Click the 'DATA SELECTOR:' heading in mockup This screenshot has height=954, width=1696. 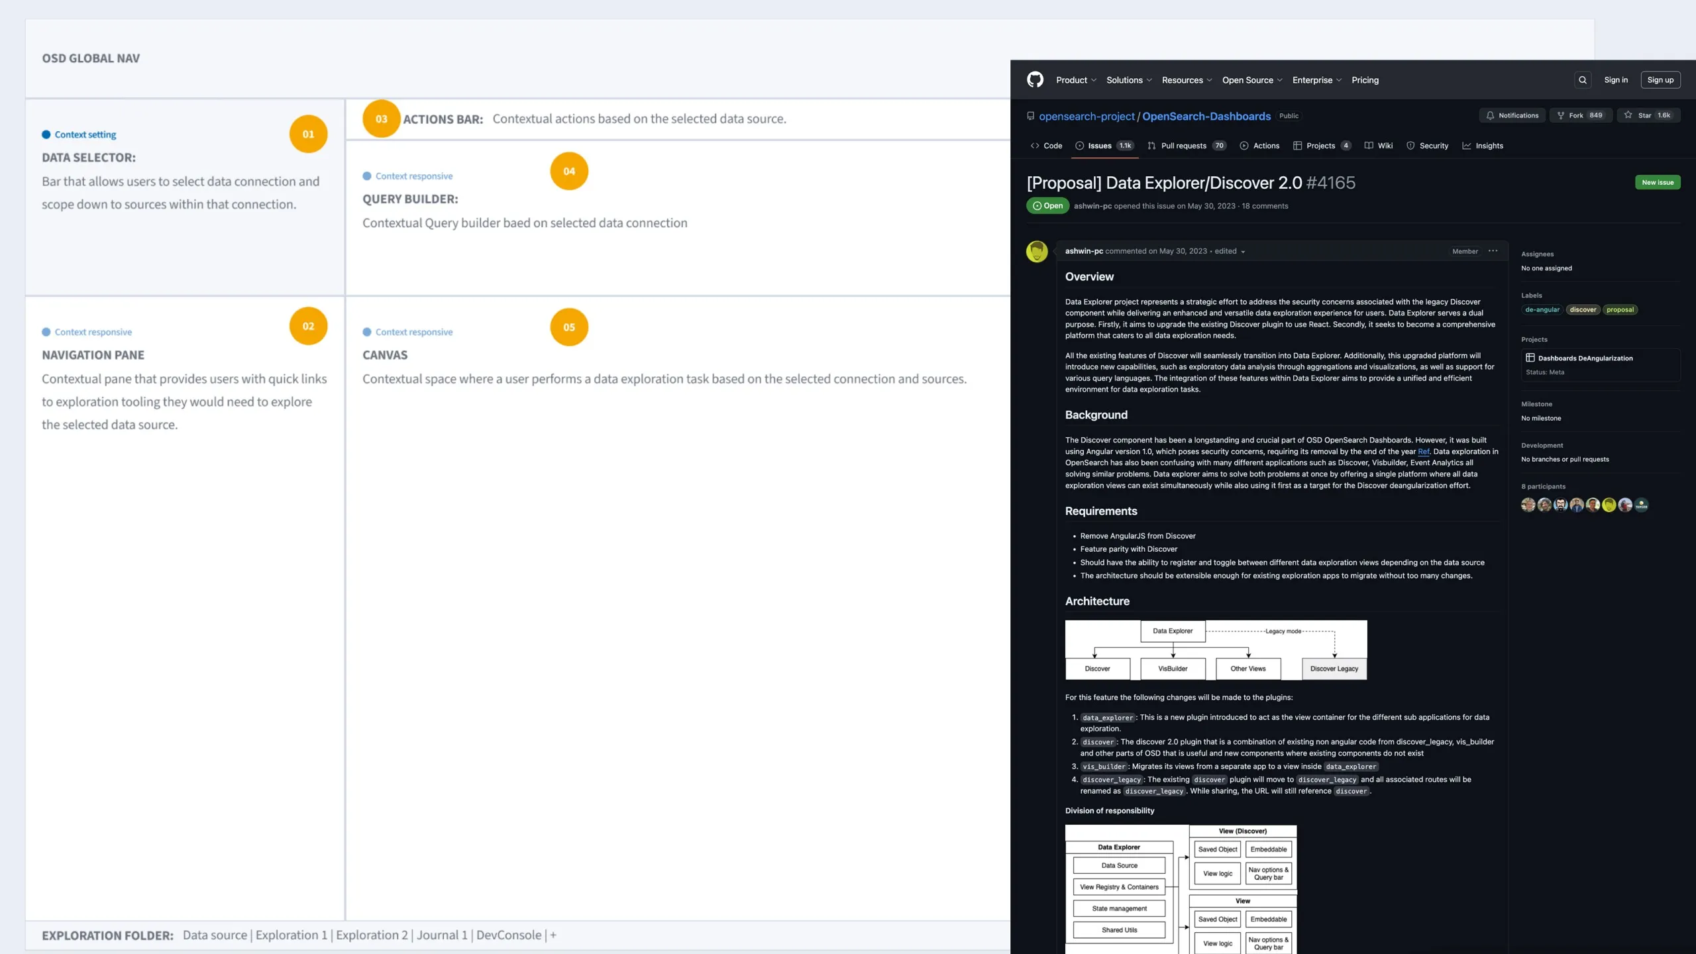pos(89,158)
